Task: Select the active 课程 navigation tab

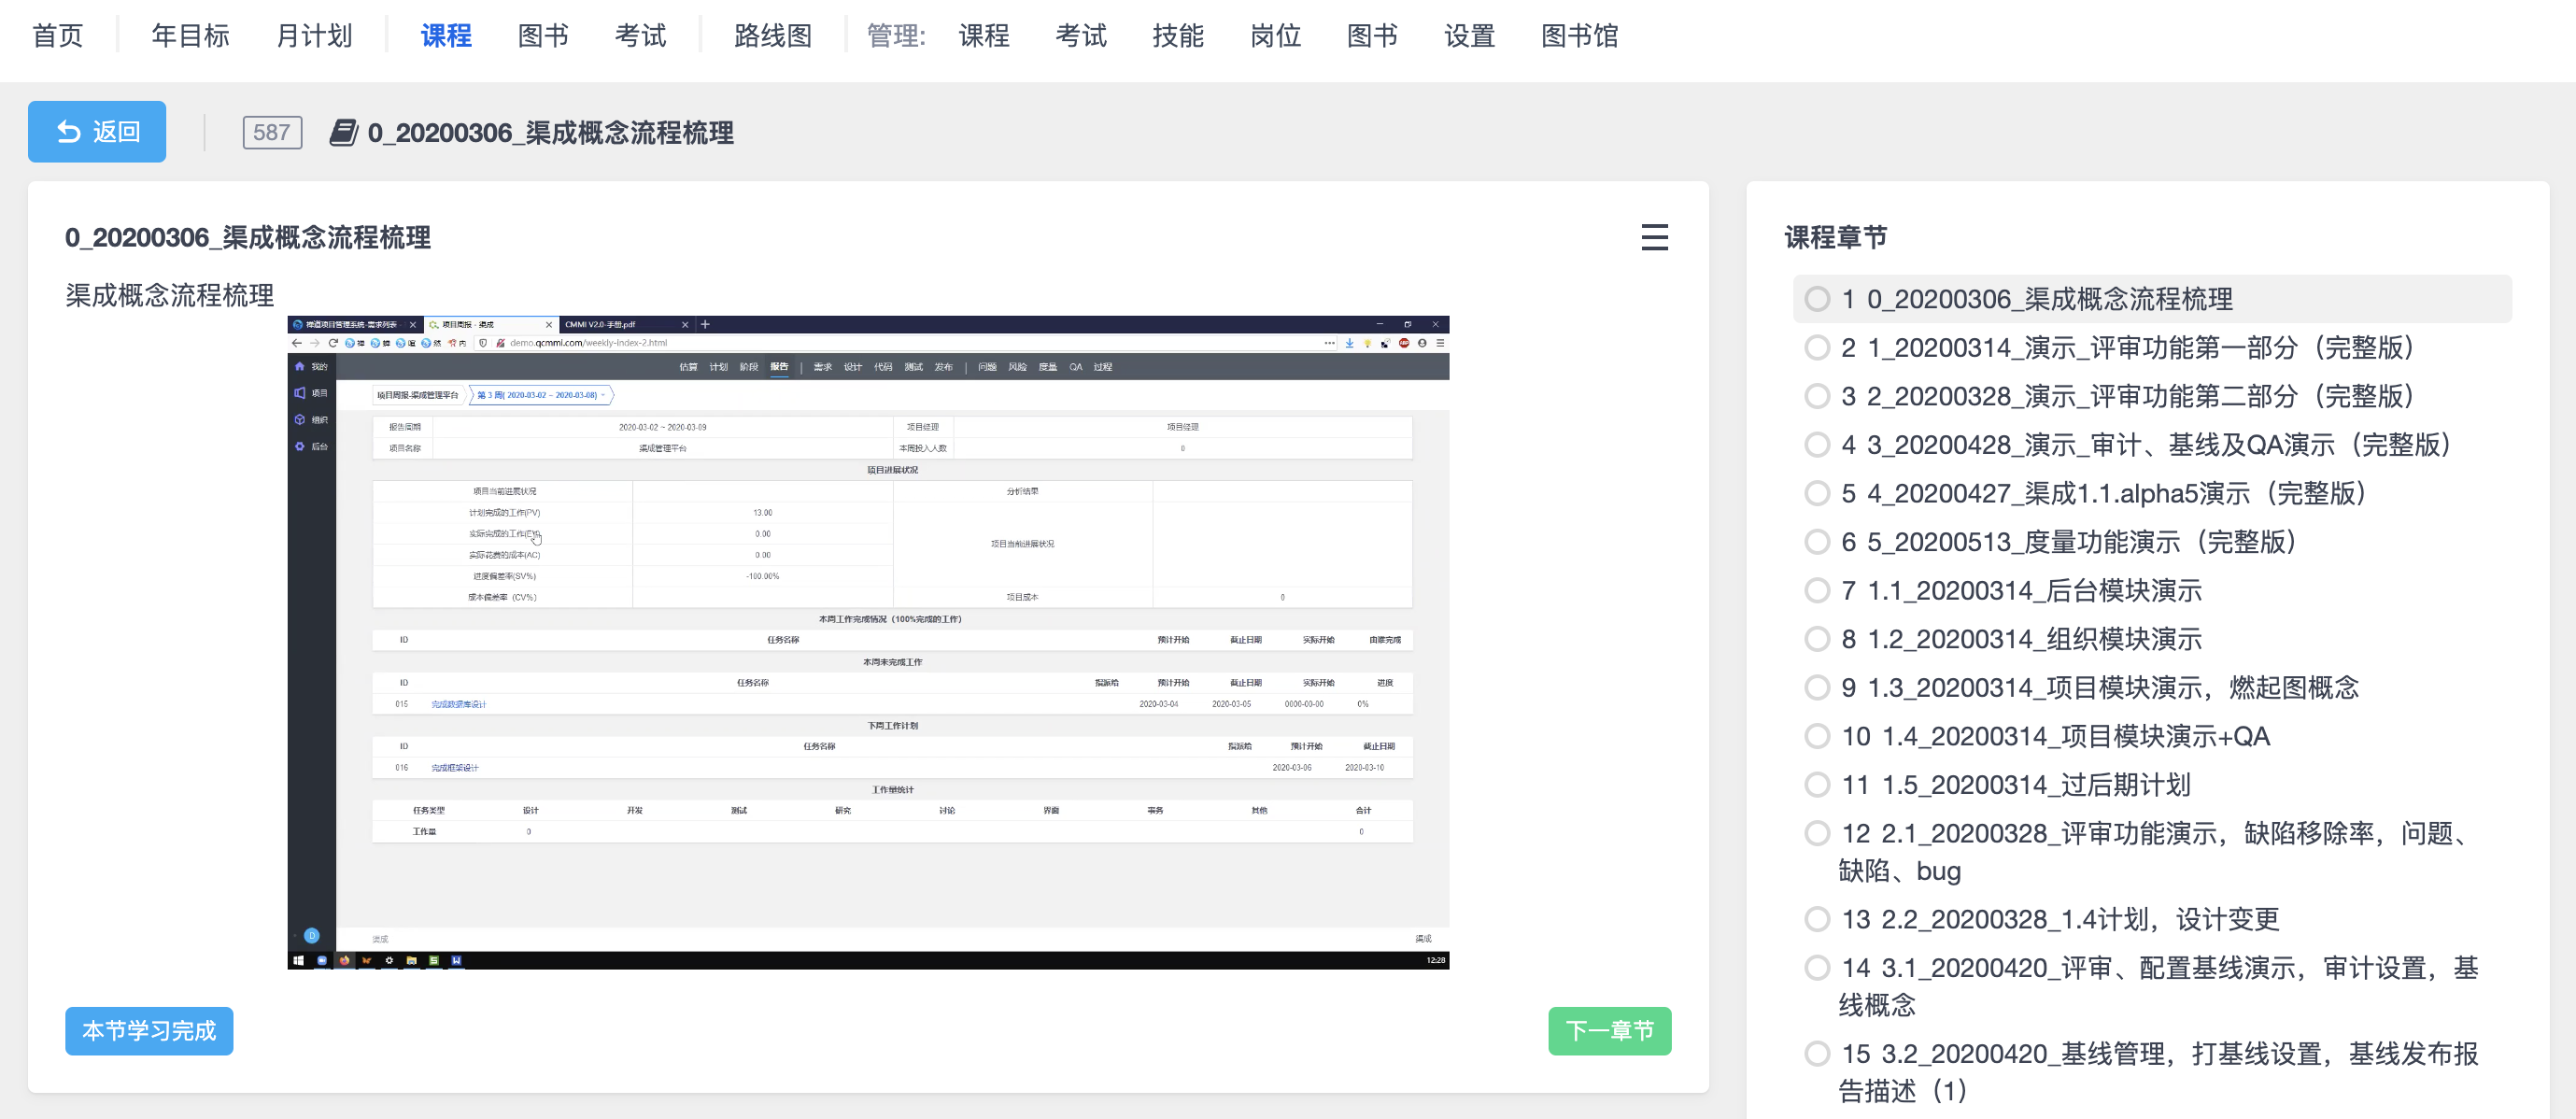Action: pyautogui.click(x=446, y=36)
